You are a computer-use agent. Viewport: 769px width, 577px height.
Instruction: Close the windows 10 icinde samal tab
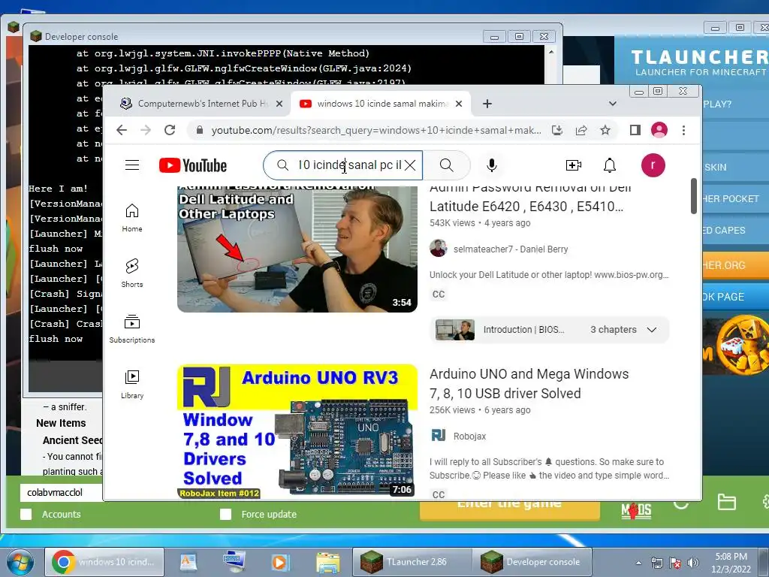[459, 104]
